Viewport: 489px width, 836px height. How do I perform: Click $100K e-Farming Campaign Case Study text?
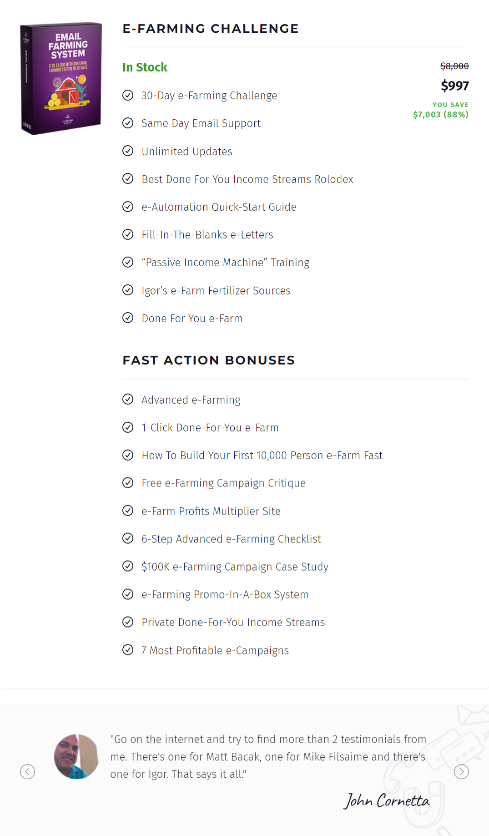235,567
